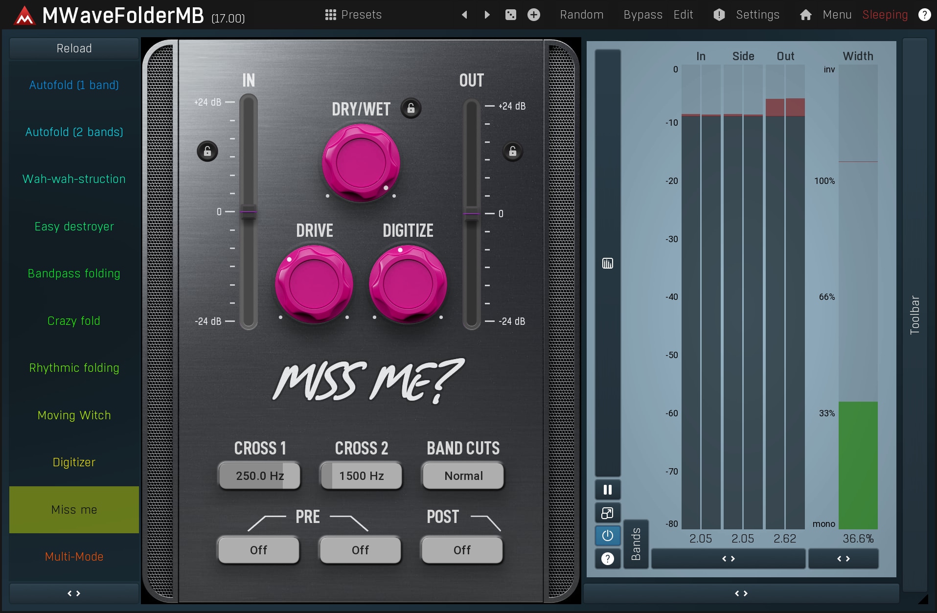The height and width of the screenshot is (613, 937).
Task: Toggle the meters power button
Action: pyautogui.click(x=607, y=536)
